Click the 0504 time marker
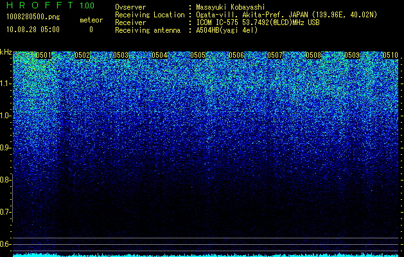 (x=159, y=55)
